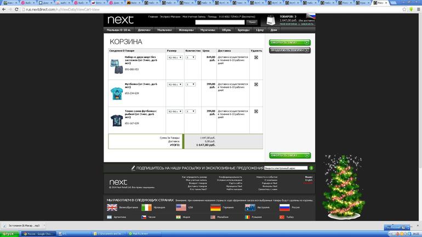This screenshot has height=237, width=422.
Task: Choose the Ireland flag icon
Action: (x=146, y=208)
